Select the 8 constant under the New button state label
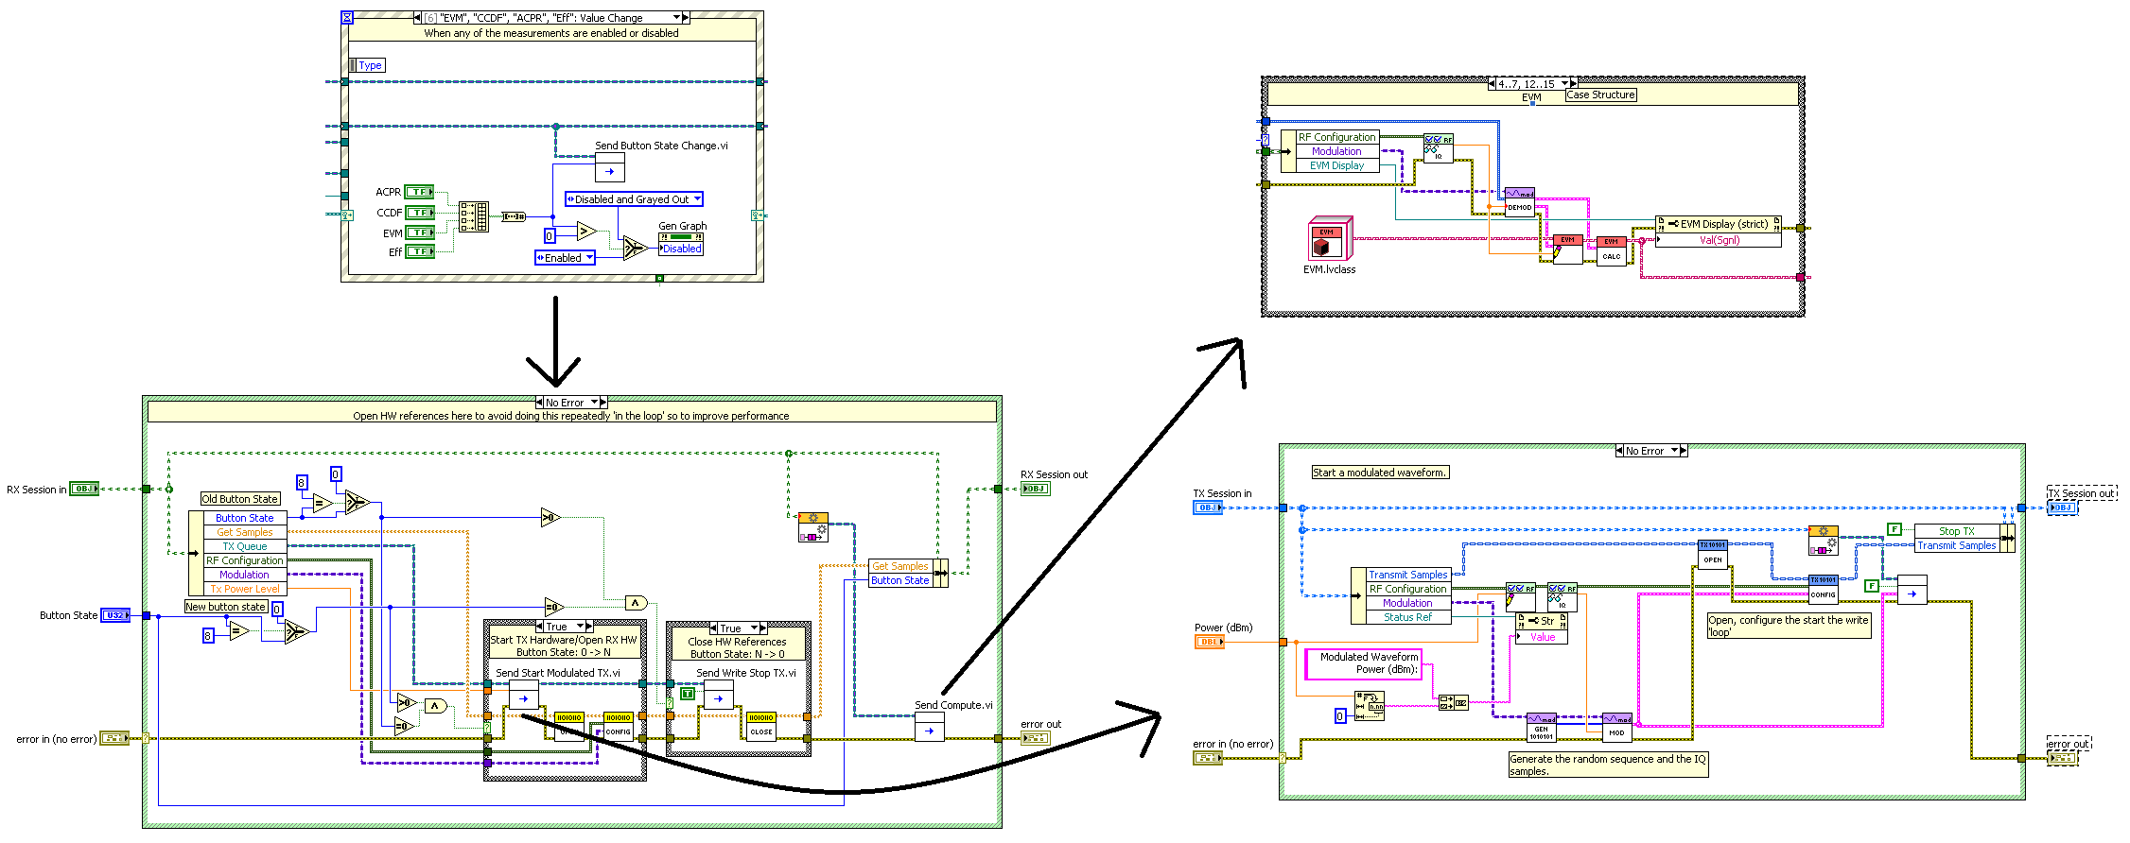The height and width of the screenshot is (843, 2130). [208, 636]
